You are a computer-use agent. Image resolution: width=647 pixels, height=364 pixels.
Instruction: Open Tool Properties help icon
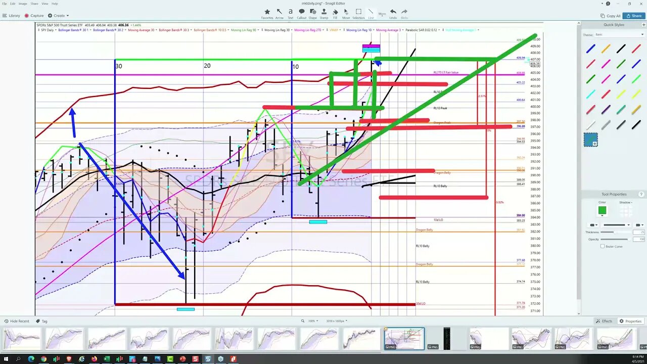coord(641,194)
